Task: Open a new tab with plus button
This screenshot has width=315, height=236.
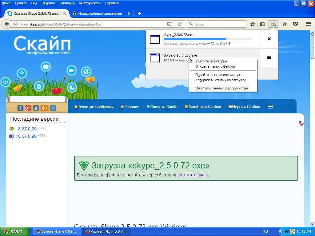Action: point(139,14)
